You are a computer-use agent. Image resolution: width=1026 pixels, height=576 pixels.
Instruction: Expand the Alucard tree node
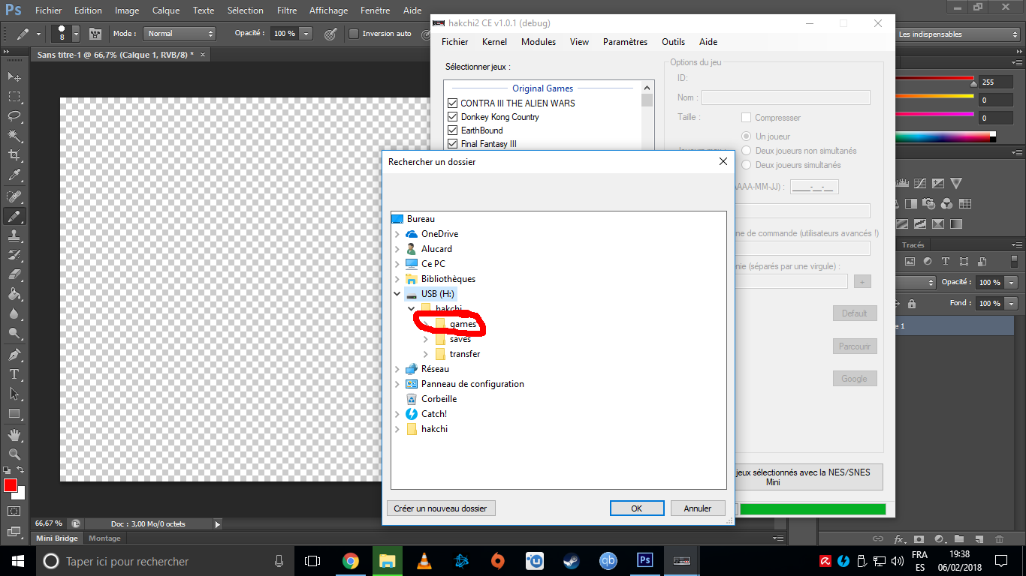point(397,249)
